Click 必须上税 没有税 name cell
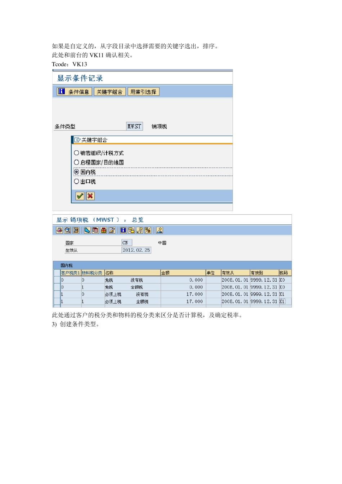 (x=132, y=294)
